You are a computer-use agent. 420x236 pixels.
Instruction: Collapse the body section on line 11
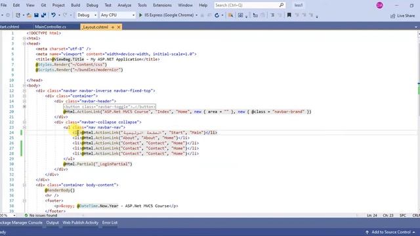(24, 86)
